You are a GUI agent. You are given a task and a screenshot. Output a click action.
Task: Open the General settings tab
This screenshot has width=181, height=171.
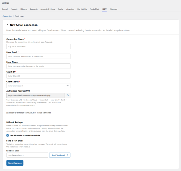tap(5, 9)
